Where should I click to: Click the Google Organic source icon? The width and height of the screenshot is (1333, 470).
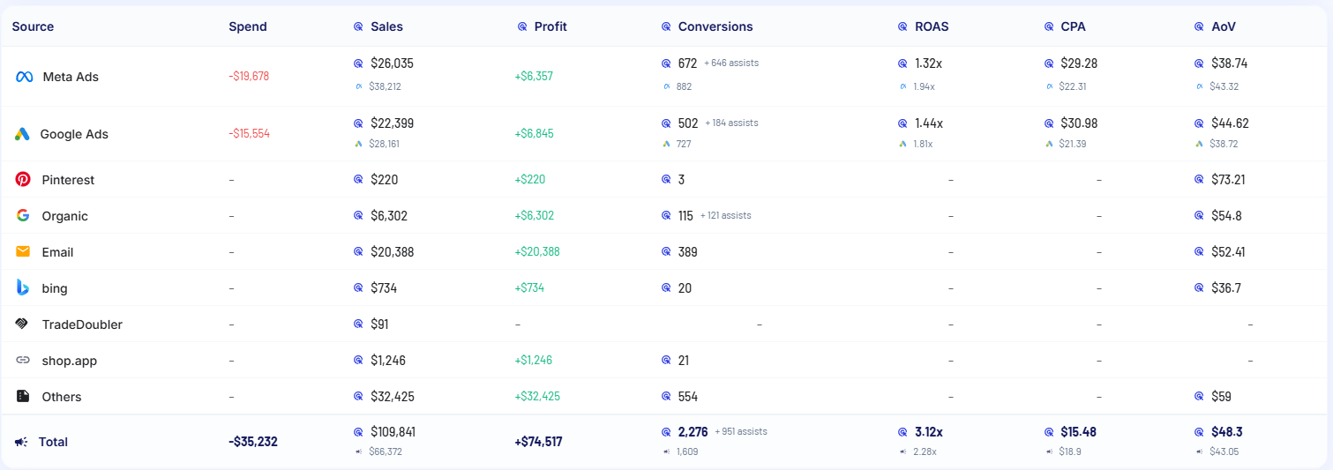[x=23, y=216]
